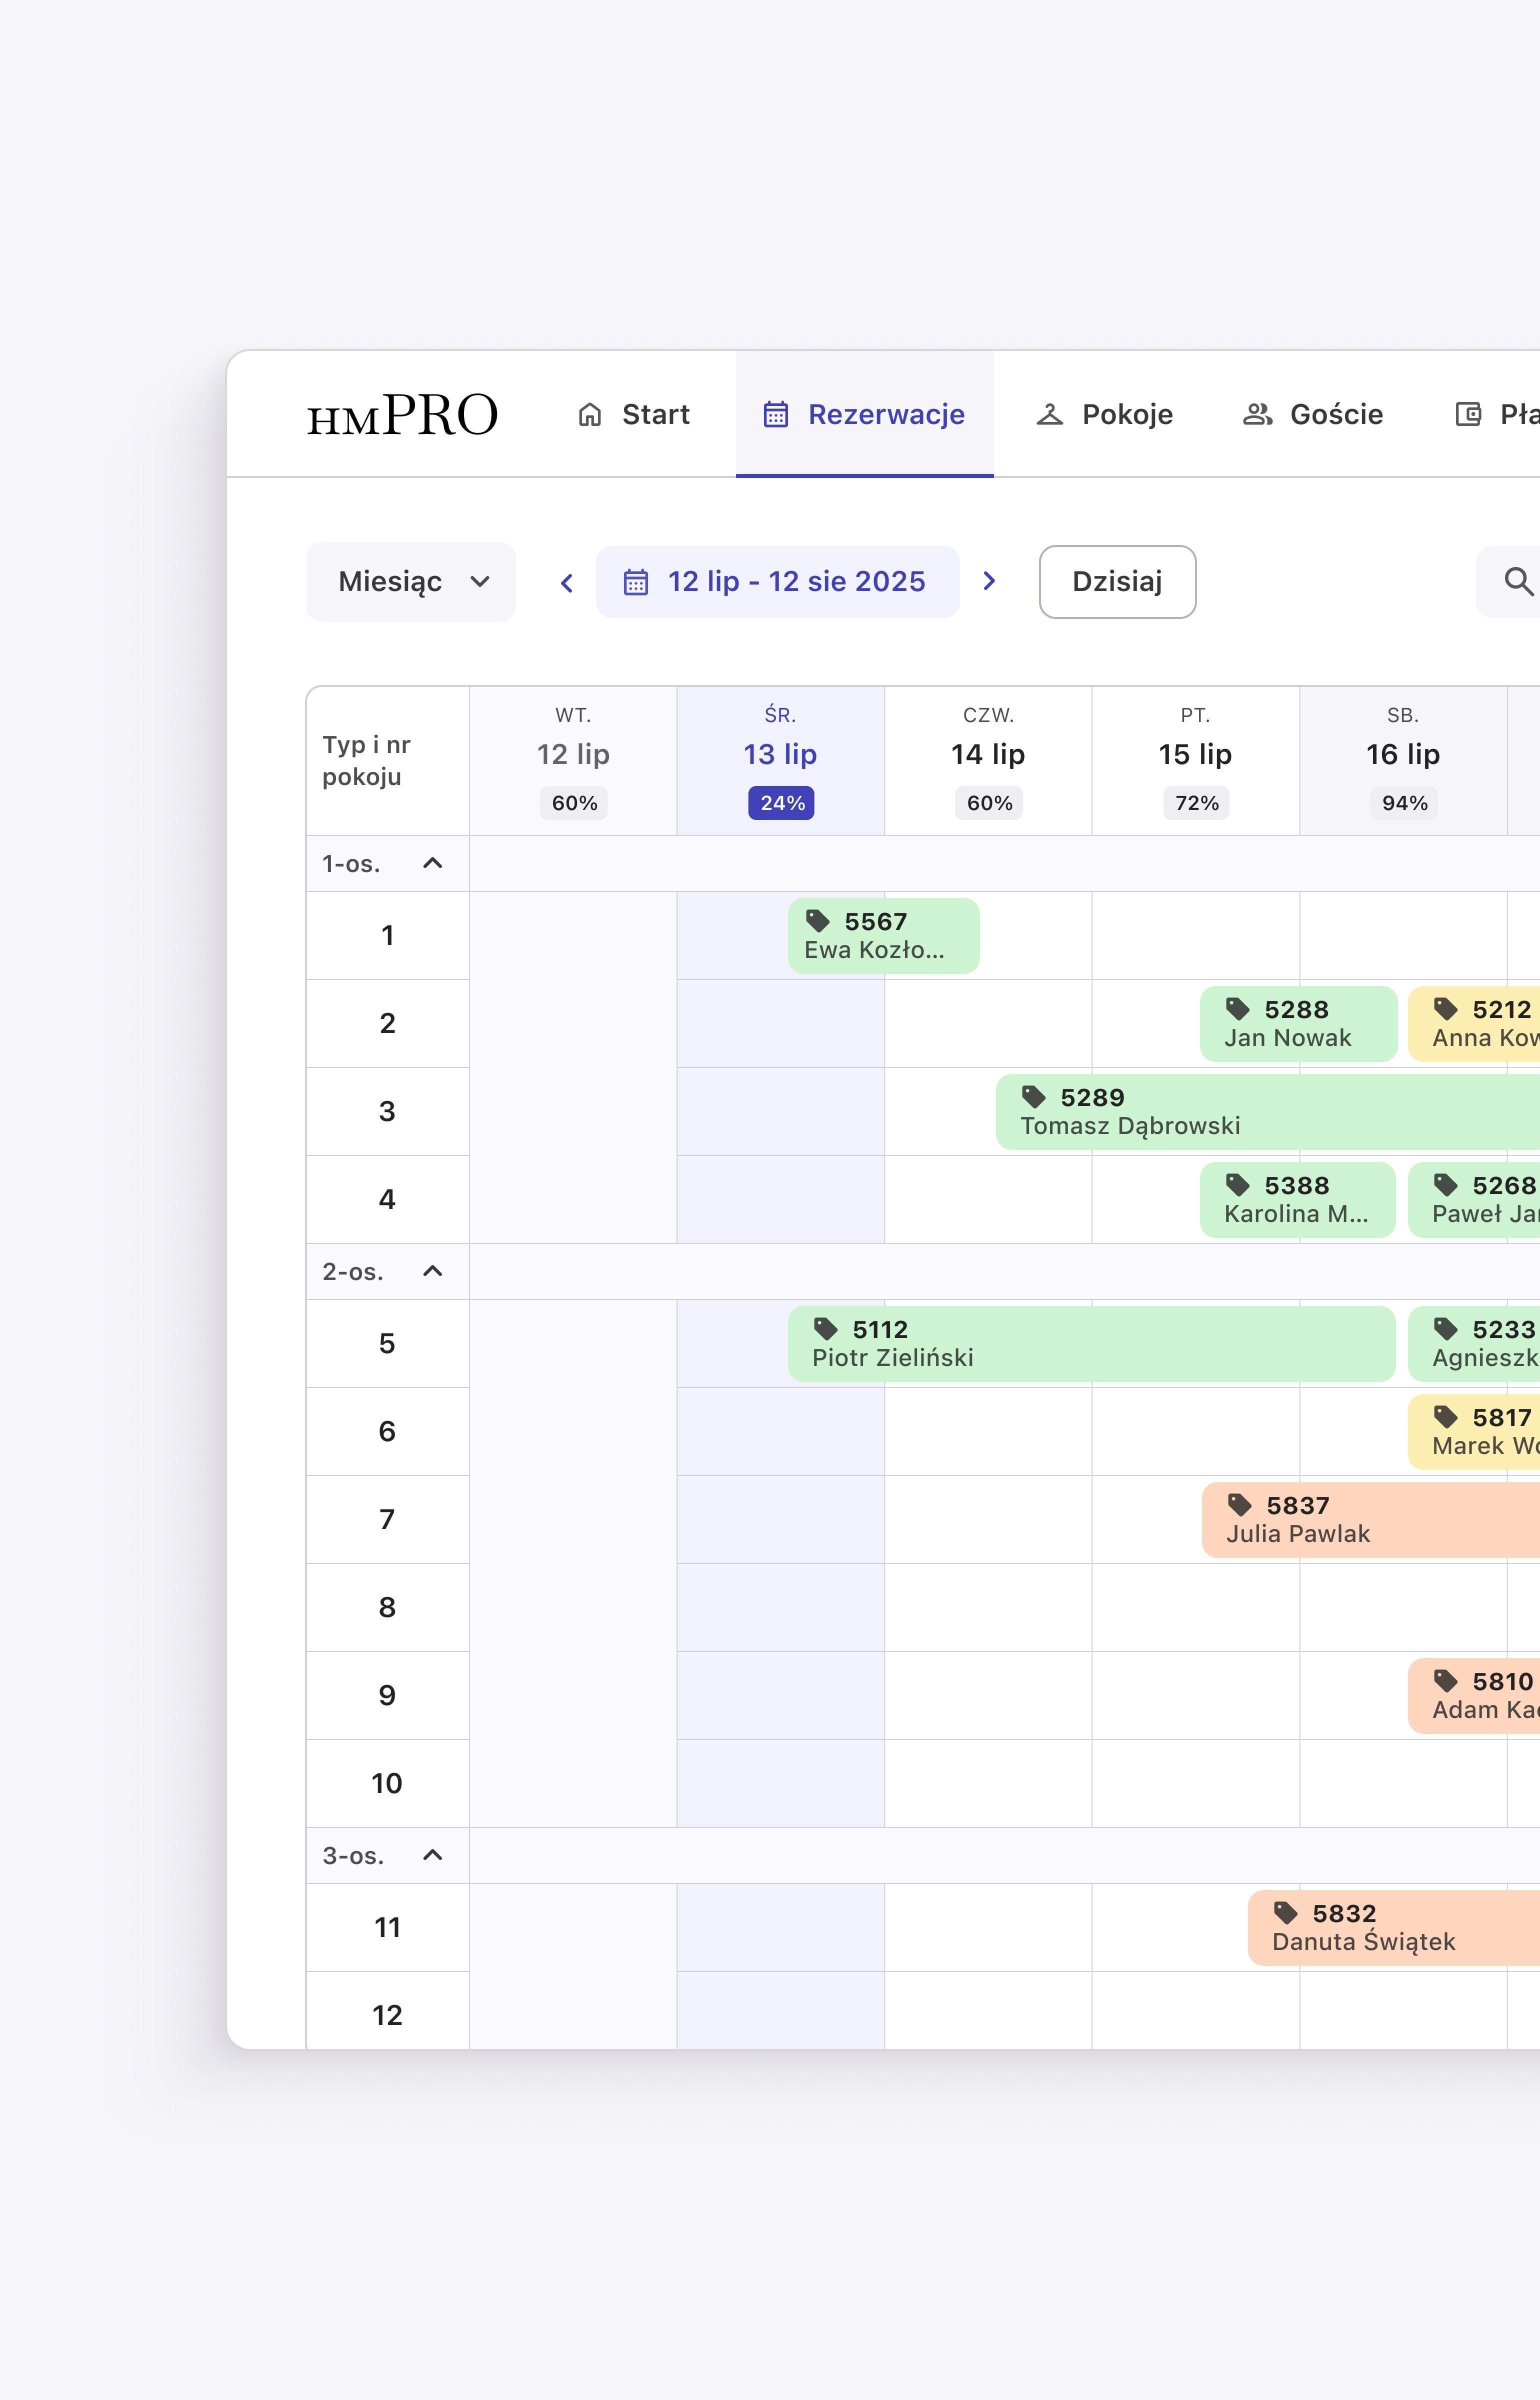Click tag icon on reservation 5268

click(1446, 1185)
